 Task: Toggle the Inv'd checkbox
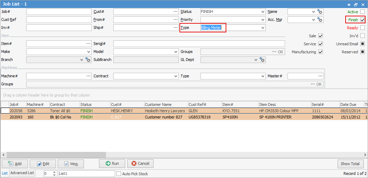363,36
